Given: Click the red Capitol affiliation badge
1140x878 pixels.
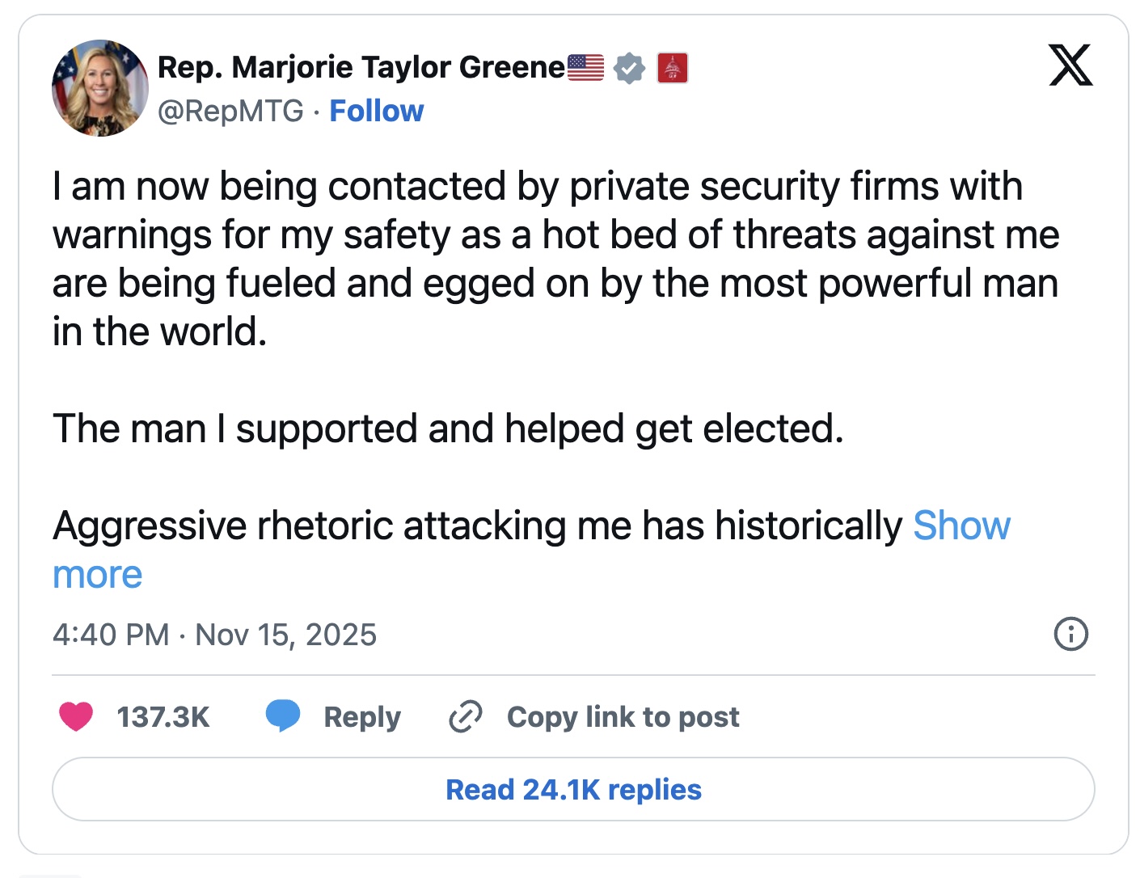Looking at the screenshot, I should click(672, 68).
